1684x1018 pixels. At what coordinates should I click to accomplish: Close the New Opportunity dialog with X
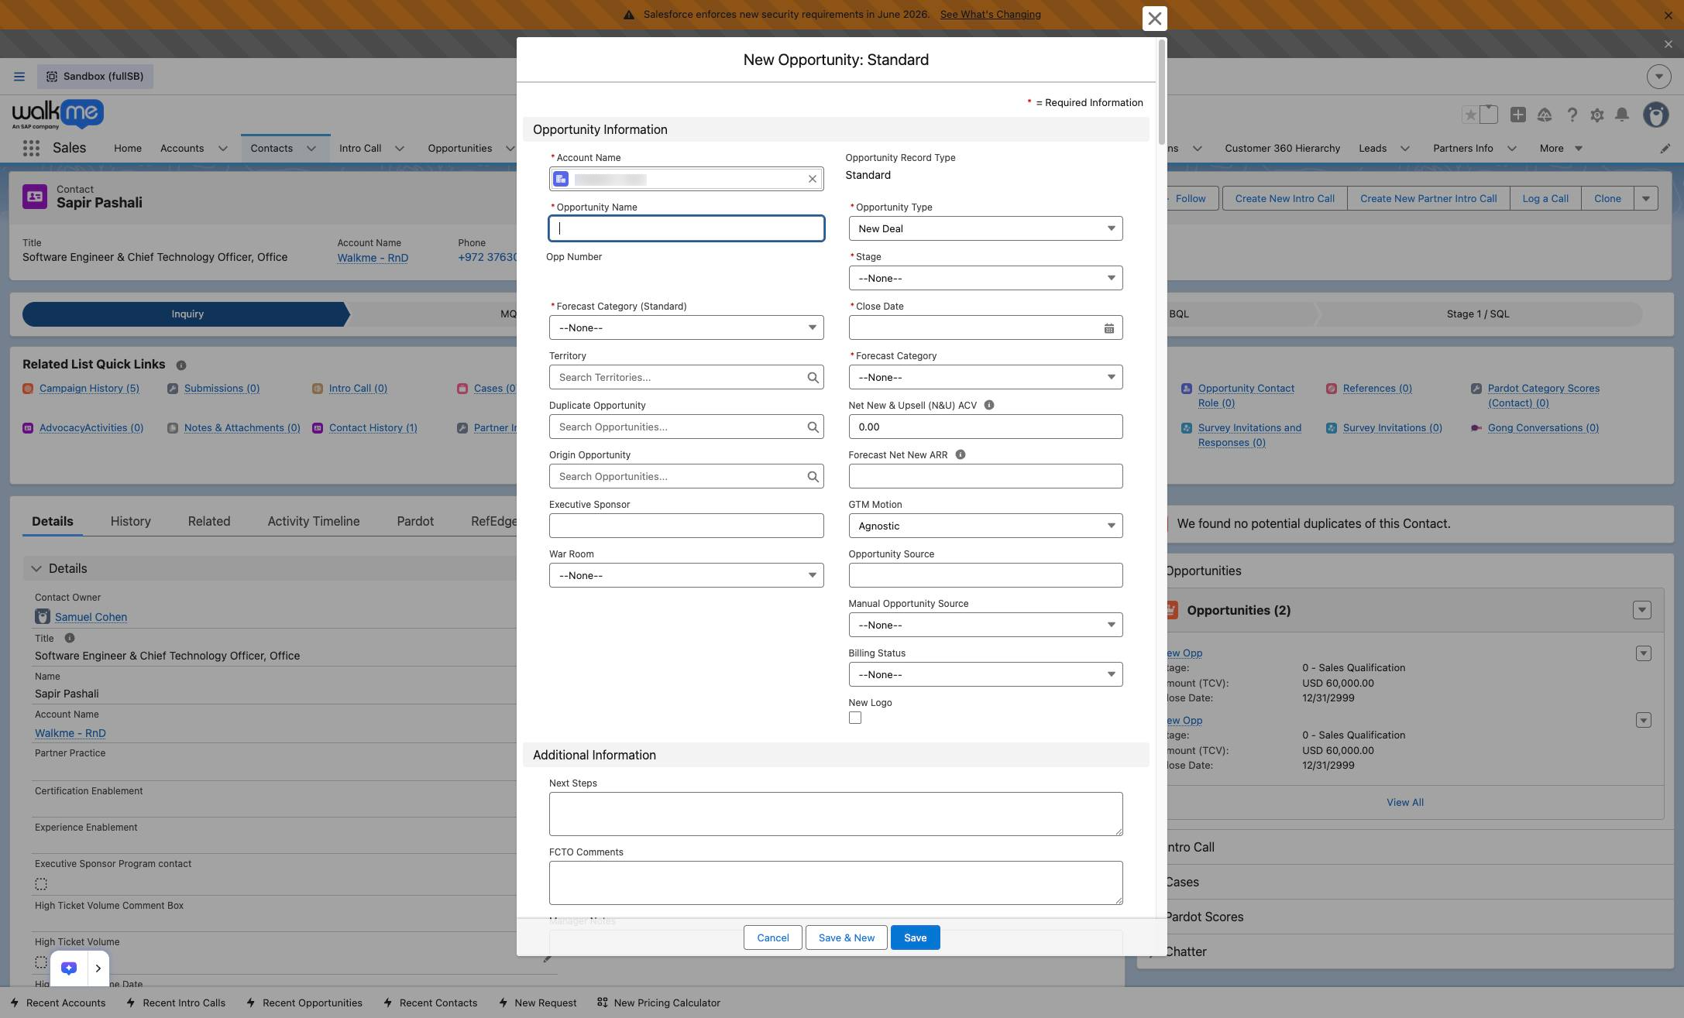click(1154, 19)
